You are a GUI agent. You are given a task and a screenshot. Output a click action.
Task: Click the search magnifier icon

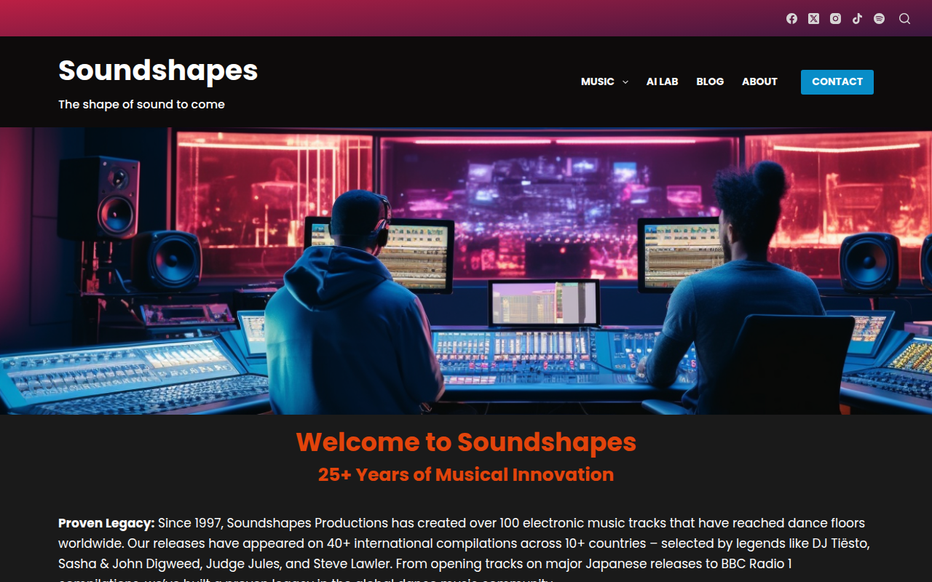click(904, 18)
